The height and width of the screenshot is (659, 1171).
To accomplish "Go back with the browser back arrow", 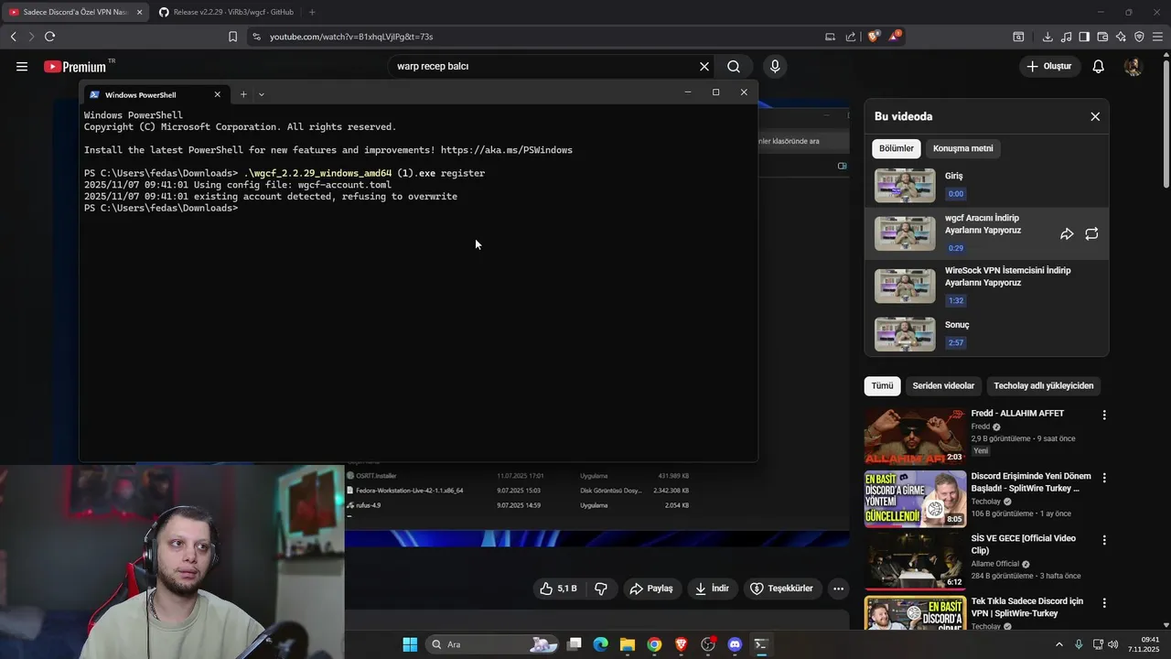I will coord(13,37).
